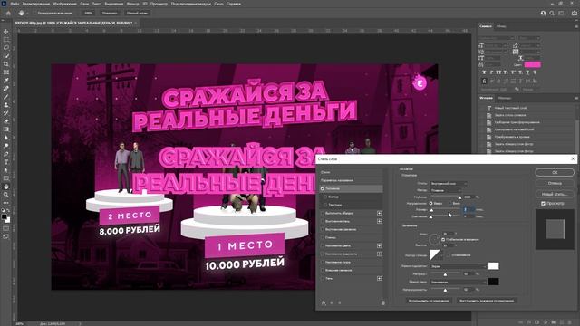
Task: Toggle the Просмотр (Preview) checkbox
Action: pos(543,203)
